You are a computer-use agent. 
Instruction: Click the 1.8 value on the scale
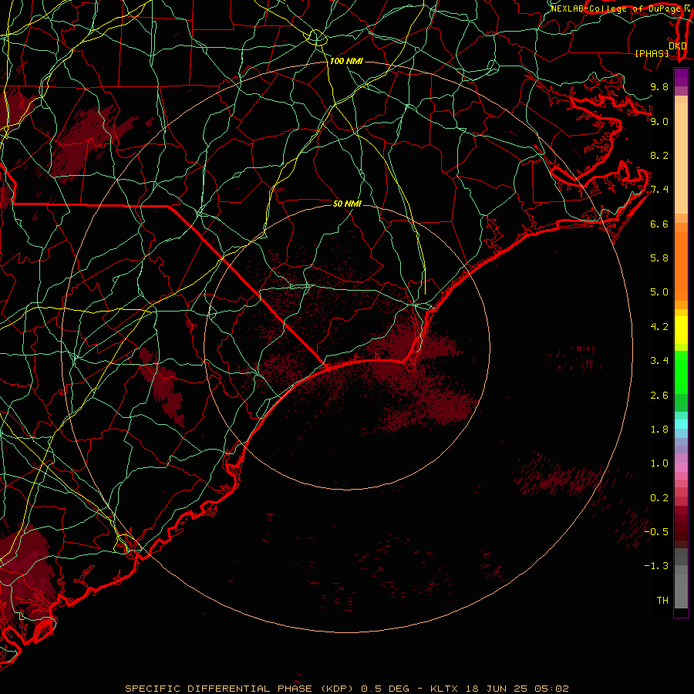click(x=659, y=430)
